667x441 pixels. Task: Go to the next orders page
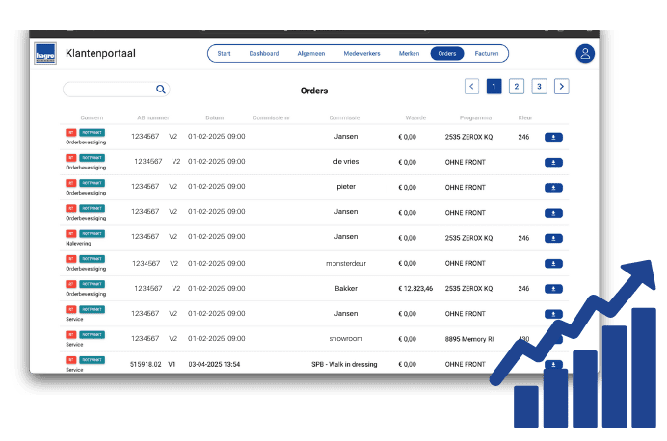(x=562, y=87)
